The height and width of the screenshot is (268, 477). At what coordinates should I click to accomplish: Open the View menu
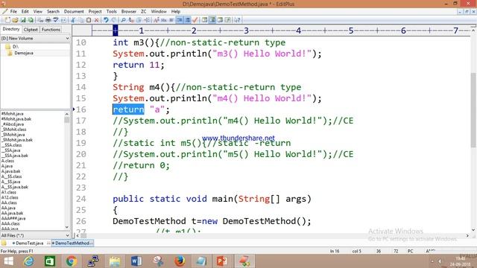38,12
